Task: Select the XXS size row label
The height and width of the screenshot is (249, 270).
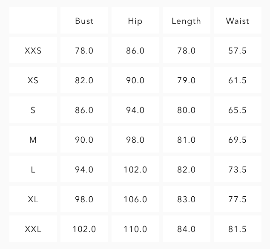Action: coord(33,51)
